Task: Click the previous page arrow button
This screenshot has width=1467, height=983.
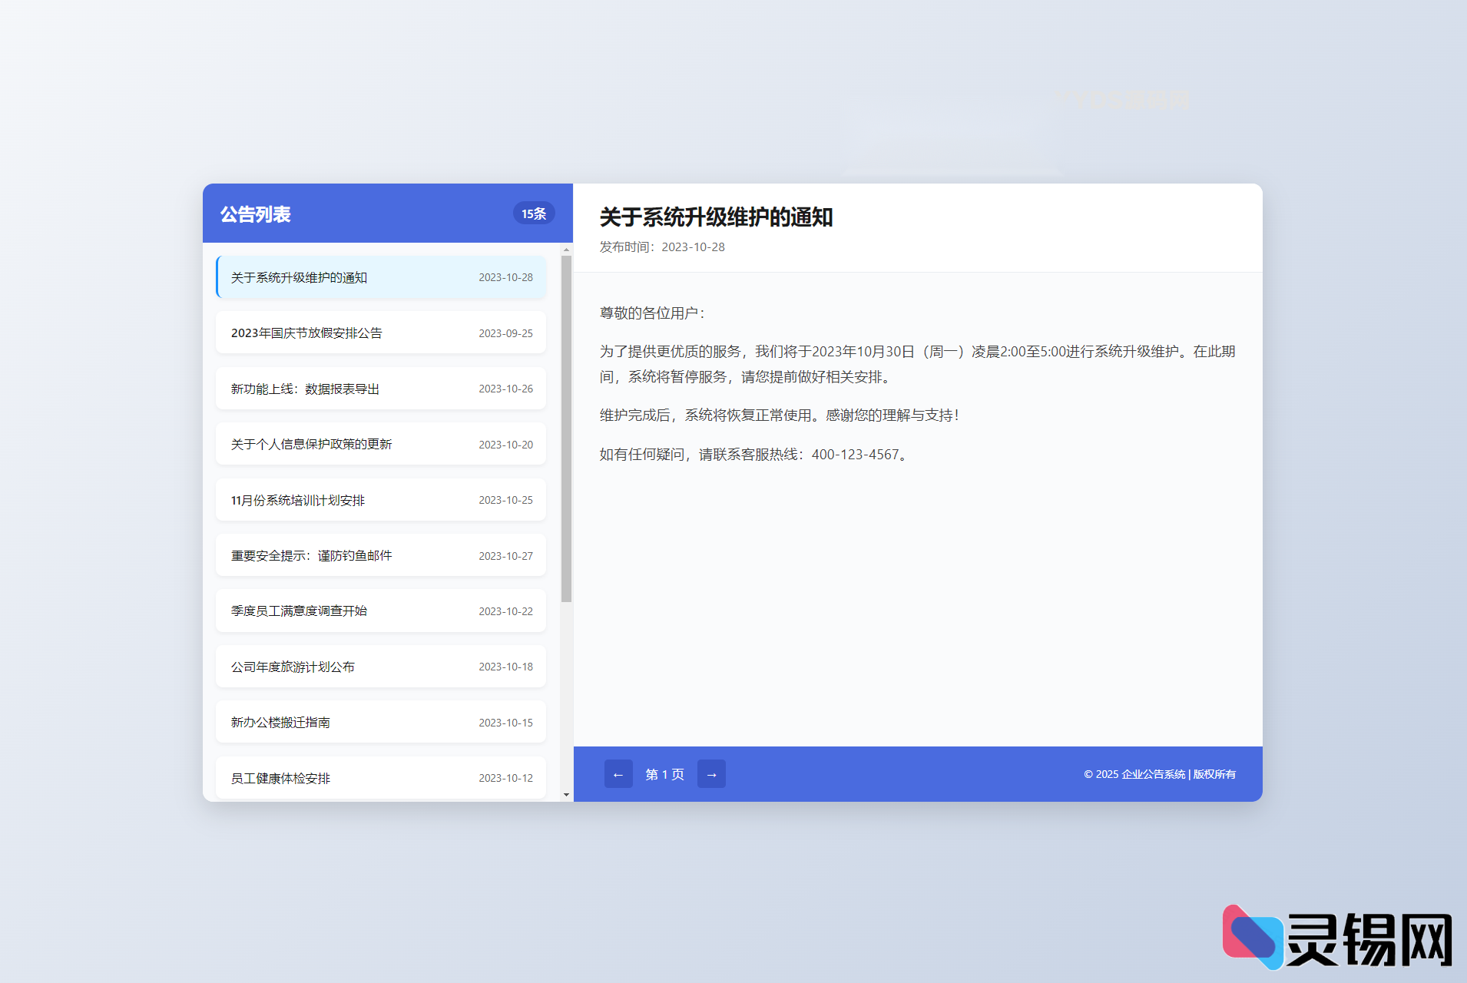Action: (619, 774)
